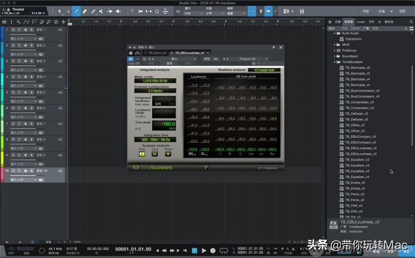The width and height of the screenshot is (415, 258).
Task: Select the Line draw tool
Action: click(x=93, y=12)
